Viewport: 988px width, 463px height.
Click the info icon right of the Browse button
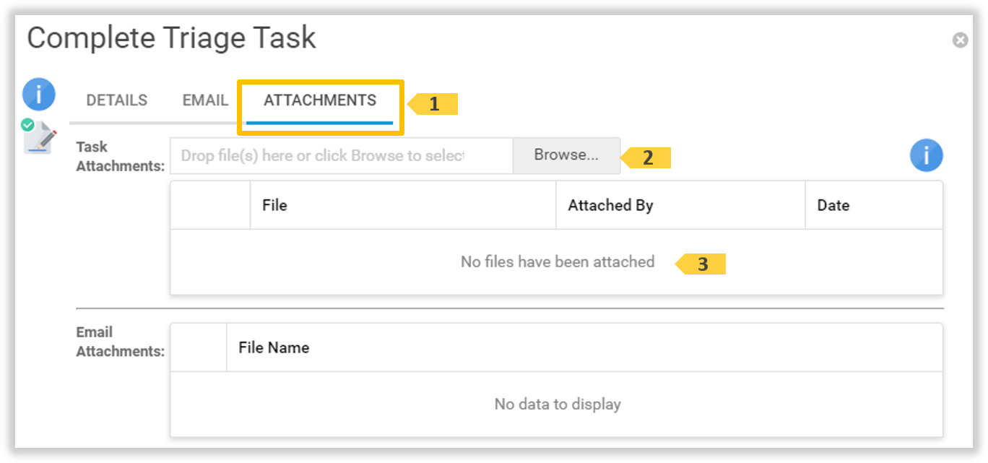pyautogui.click(x=926, y=155)
